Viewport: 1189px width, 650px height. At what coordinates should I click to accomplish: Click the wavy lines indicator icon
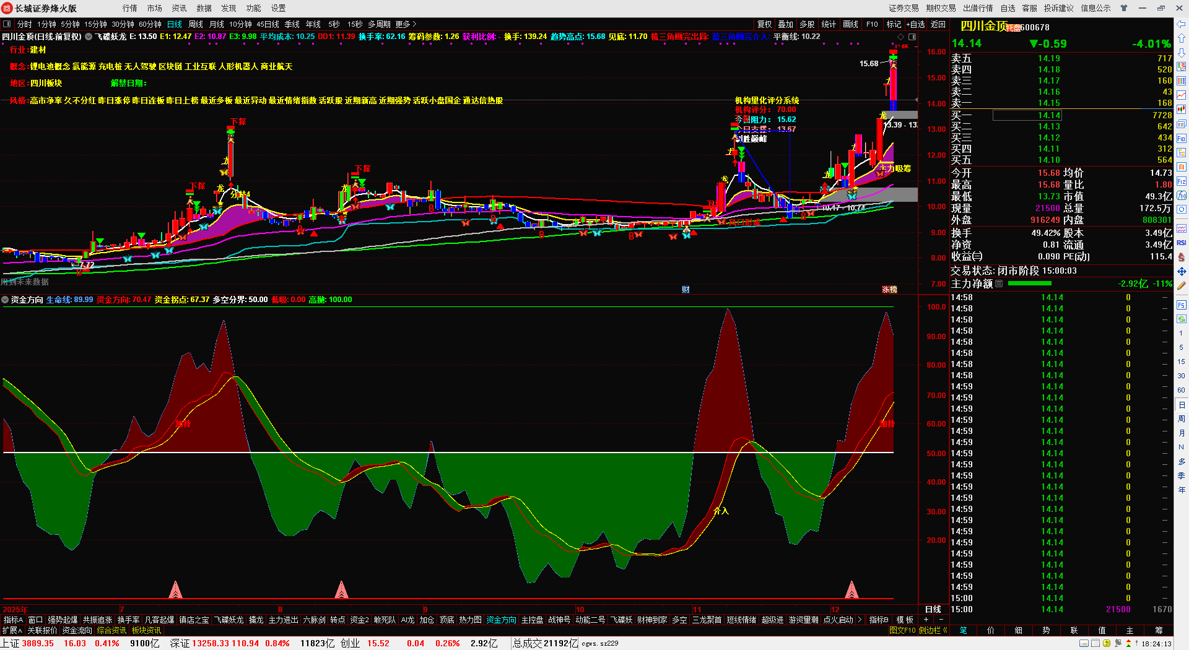coord(1182,228)
